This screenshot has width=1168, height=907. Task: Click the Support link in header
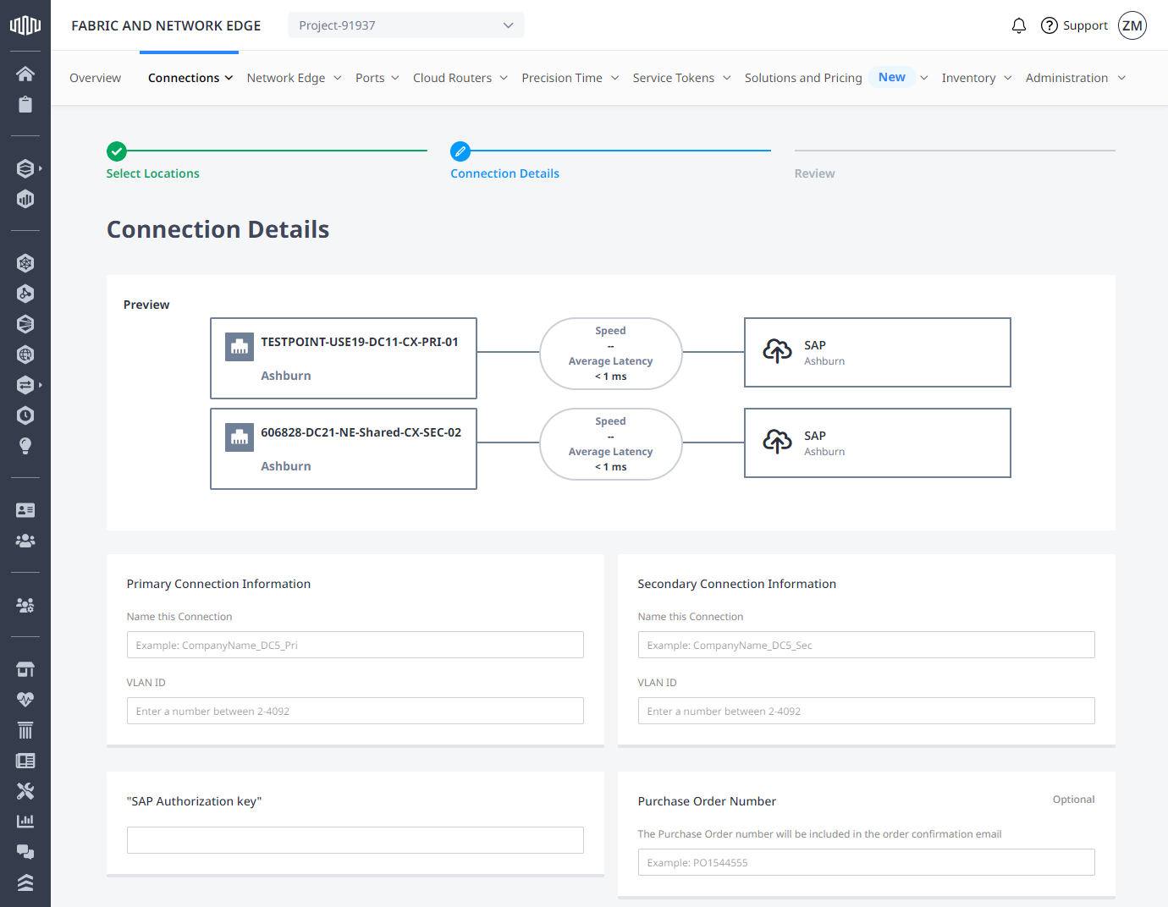(1085, 25)
